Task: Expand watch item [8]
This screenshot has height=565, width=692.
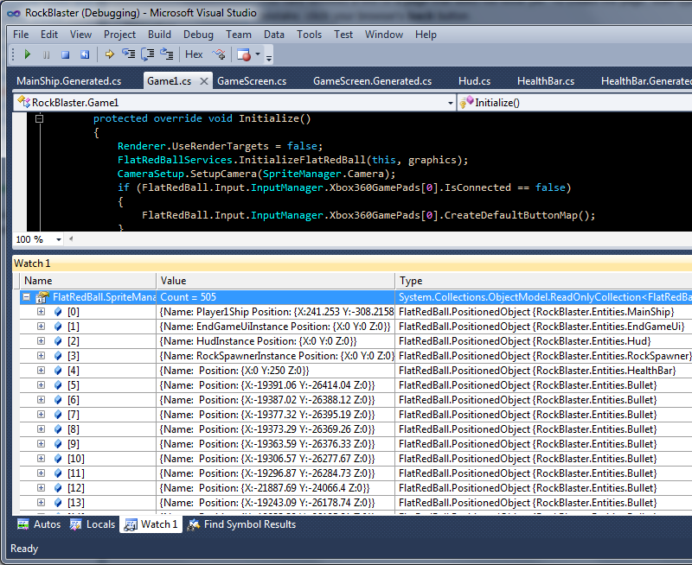Action: [x=41, y=429]
